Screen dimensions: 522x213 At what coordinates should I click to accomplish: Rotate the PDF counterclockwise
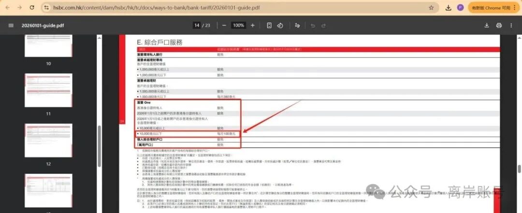click(280, 25)
